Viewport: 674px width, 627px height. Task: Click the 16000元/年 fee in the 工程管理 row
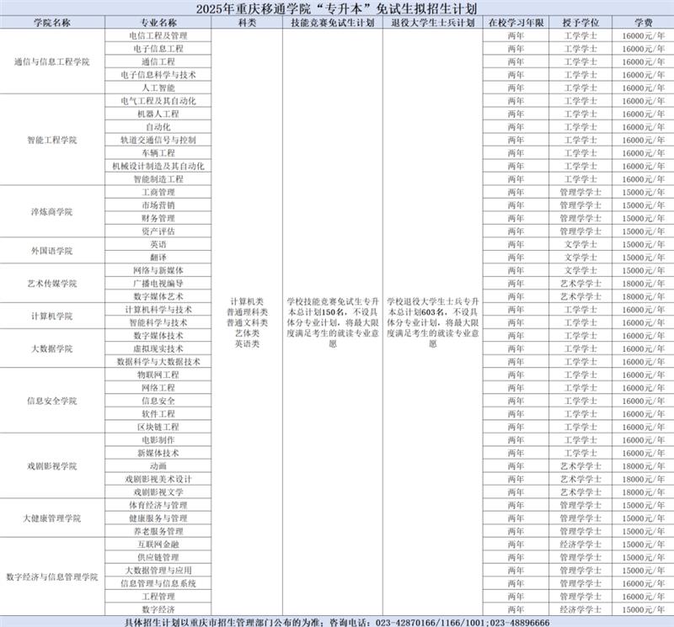click(x=643, y=597)
